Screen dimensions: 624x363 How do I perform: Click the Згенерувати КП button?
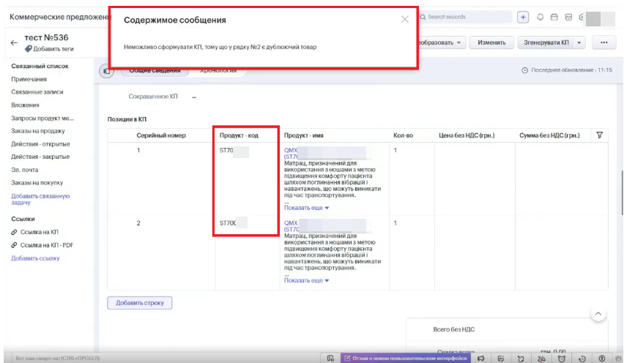click(546, 42)
